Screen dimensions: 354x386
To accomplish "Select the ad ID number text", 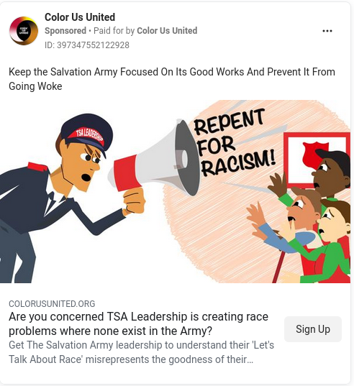I will [87, 45].
